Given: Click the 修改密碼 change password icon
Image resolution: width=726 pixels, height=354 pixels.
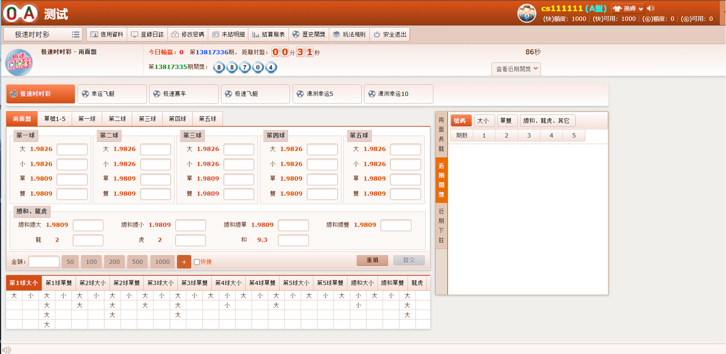Looking at the screenshot, I should coord(175,35).
